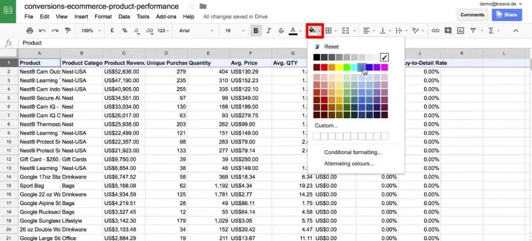Toggle Bold formatting
The image size is (532, 241).
coord(256,31)
